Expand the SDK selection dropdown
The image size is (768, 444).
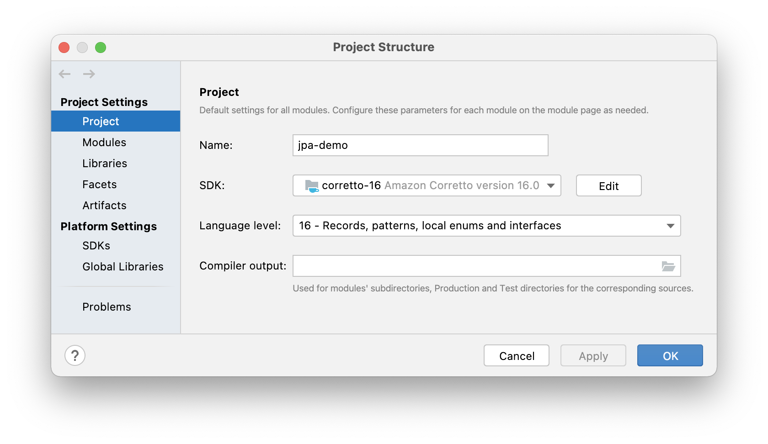(x=551, y=185)
